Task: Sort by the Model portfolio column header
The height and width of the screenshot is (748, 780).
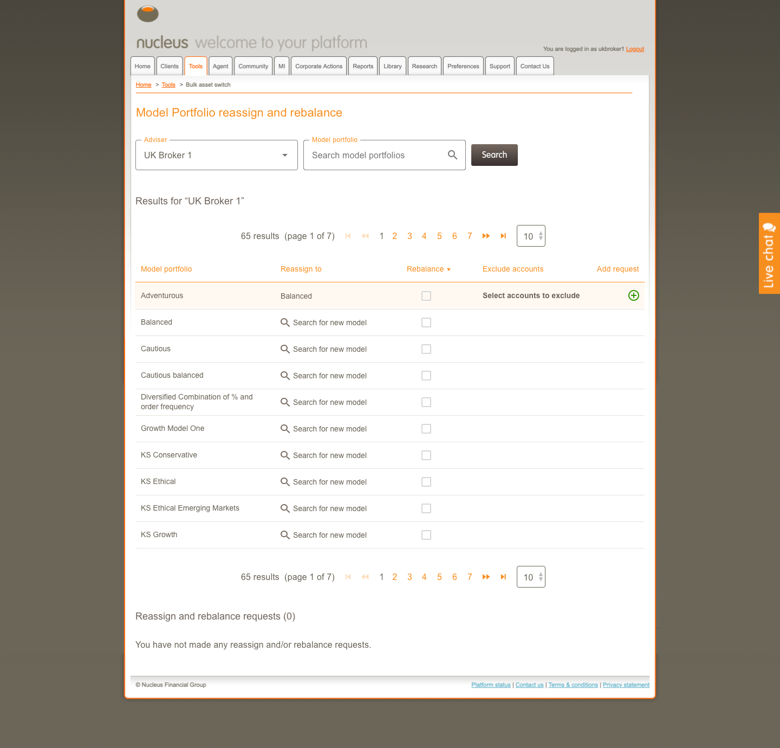Action: [166, 269]
